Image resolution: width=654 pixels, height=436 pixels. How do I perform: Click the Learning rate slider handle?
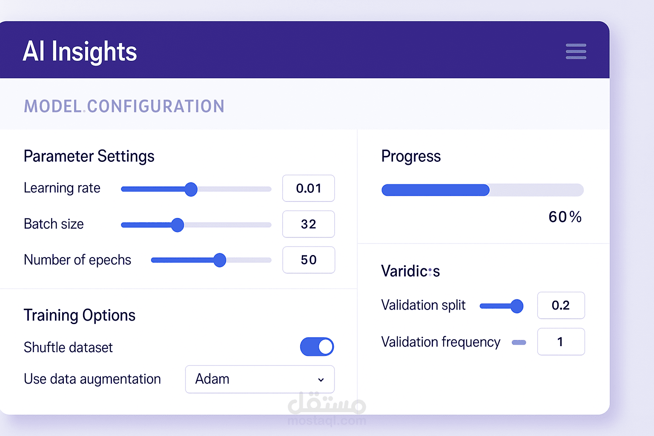191,189
